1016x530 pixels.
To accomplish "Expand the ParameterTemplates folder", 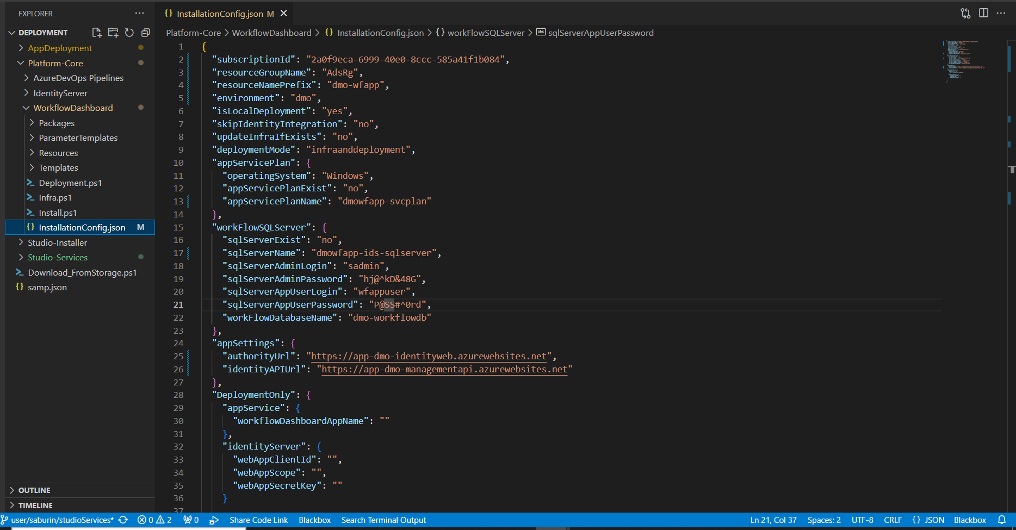I will [78, 138].
